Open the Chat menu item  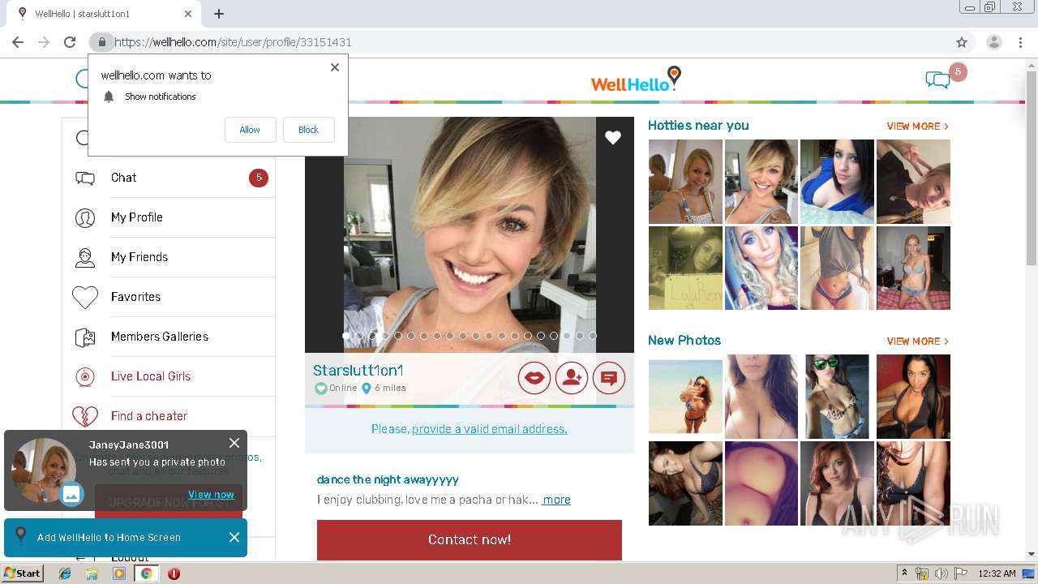point(123,178)
